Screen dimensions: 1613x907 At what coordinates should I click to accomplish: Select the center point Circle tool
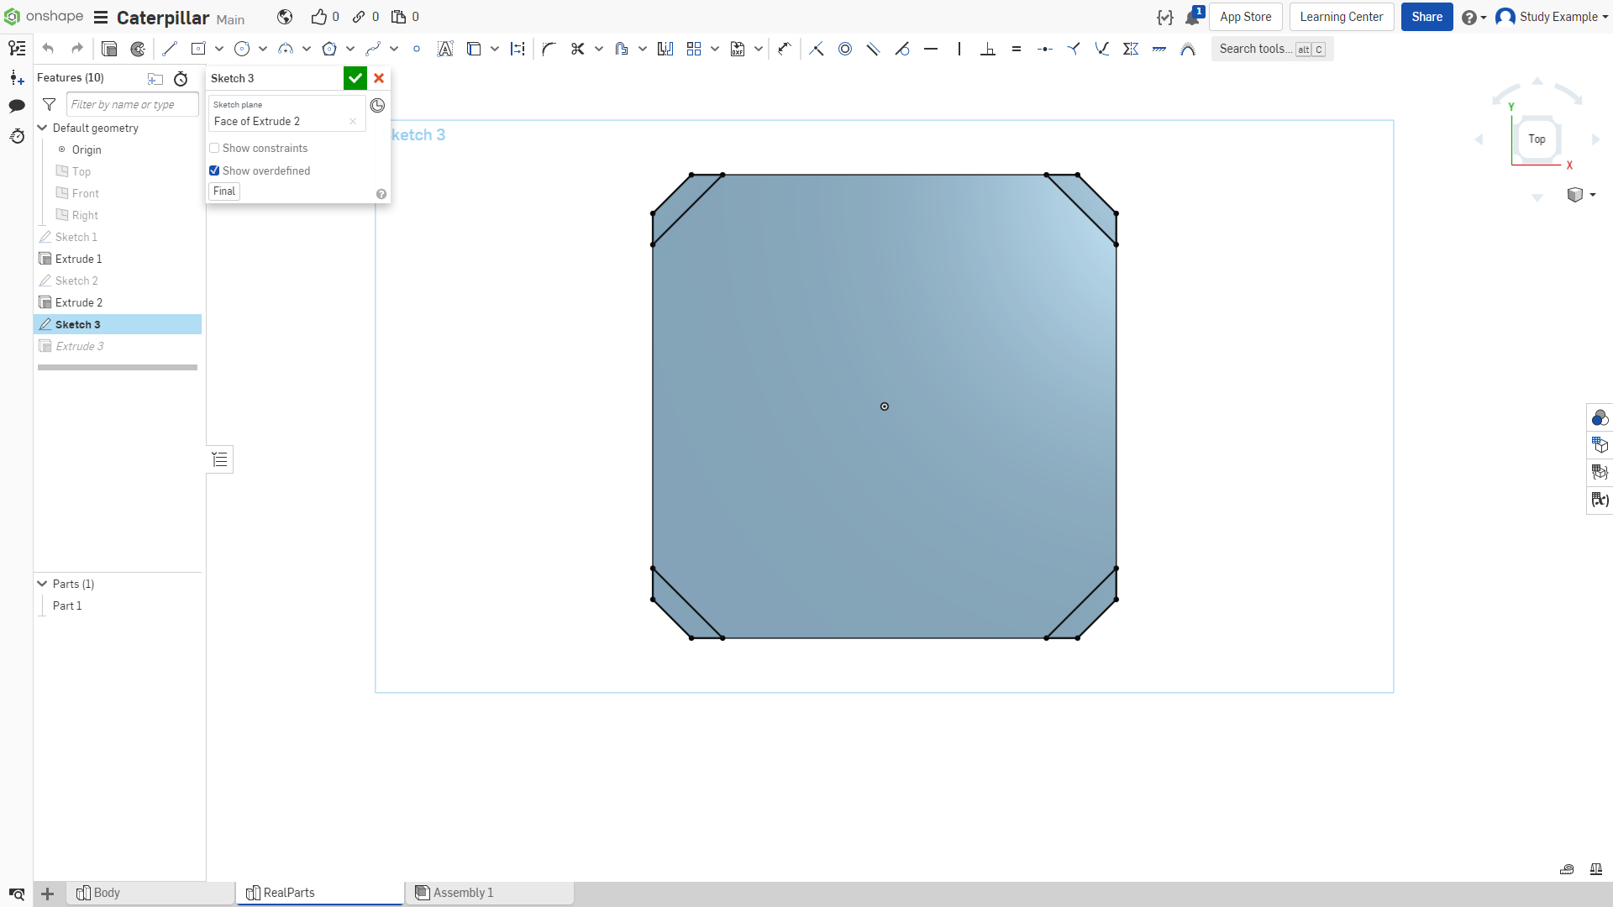pos(242,49)
